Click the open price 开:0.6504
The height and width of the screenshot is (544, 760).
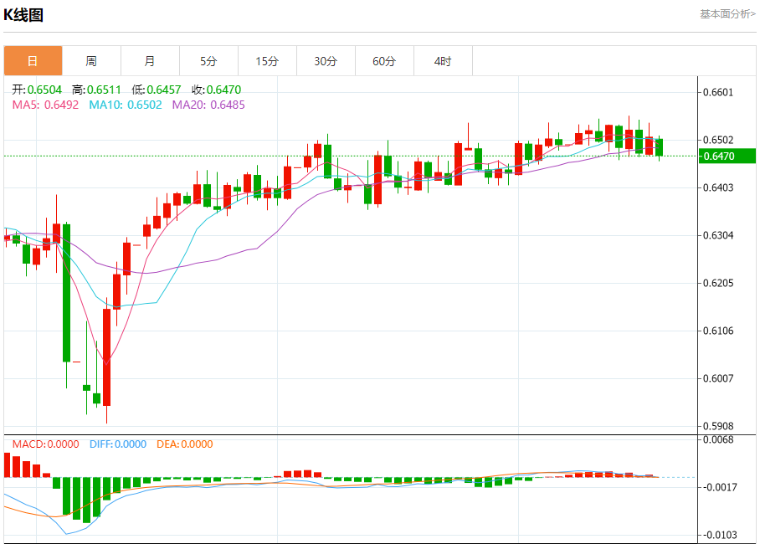[x=37, y=90]
